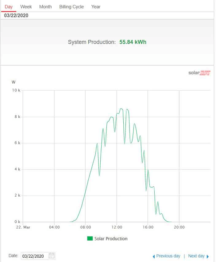Switch to the Day tab
The height and width of the screenshot is (262, 216).
point(9,6)
